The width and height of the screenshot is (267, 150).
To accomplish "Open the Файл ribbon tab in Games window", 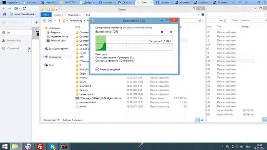I will click(x=46, y=15).
